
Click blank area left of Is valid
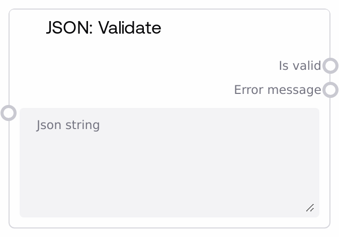(x=151, y=66)
